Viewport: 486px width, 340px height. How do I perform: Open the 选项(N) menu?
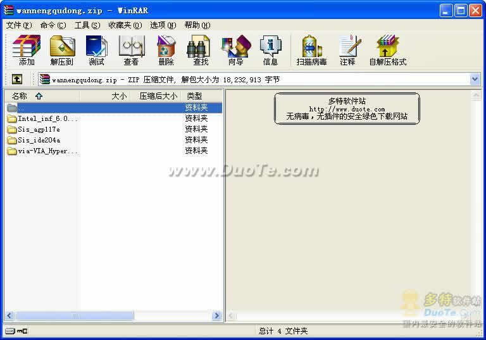[163, 25]
